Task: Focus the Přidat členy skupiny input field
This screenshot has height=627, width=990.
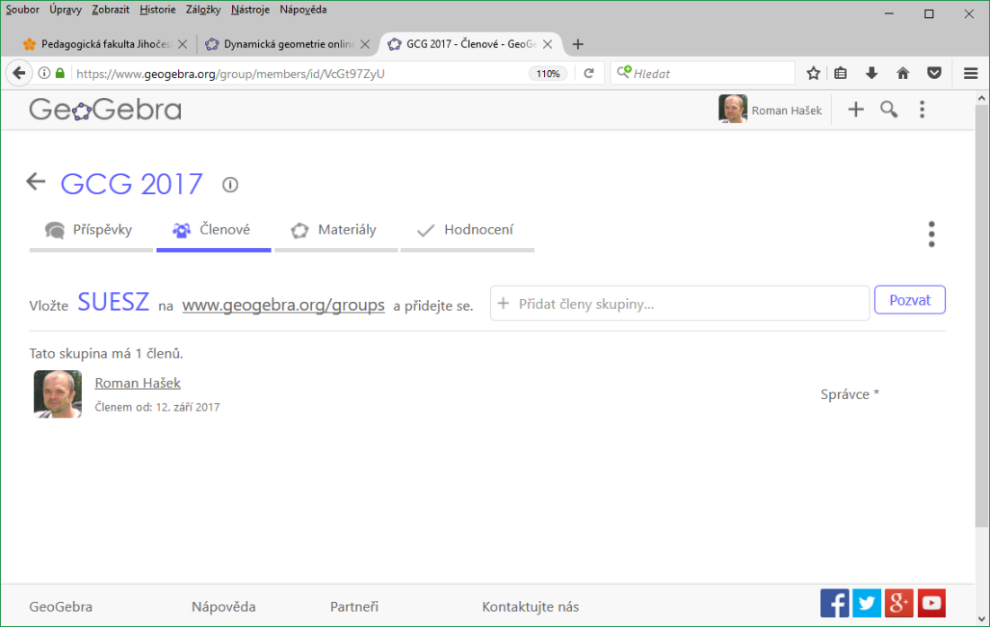Action: click(x=680, y=304)
